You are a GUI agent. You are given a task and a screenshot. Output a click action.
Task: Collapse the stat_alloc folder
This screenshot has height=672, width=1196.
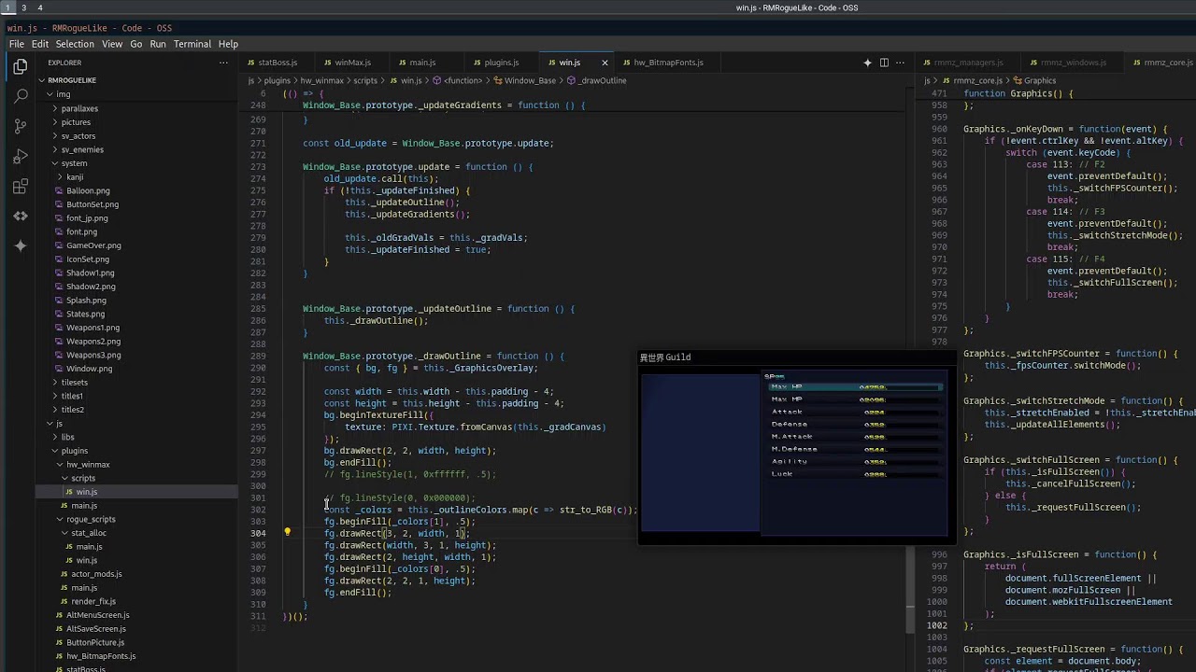pos(89,533)
